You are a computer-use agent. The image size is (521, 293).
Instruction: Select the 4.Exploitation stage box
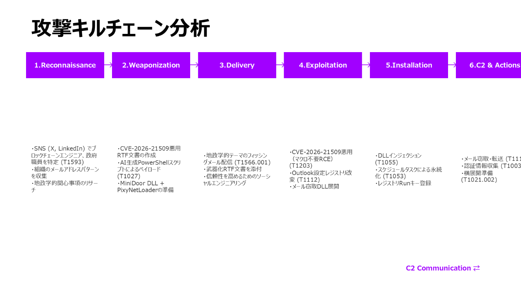pyautogui.click(x=323, y=65)
